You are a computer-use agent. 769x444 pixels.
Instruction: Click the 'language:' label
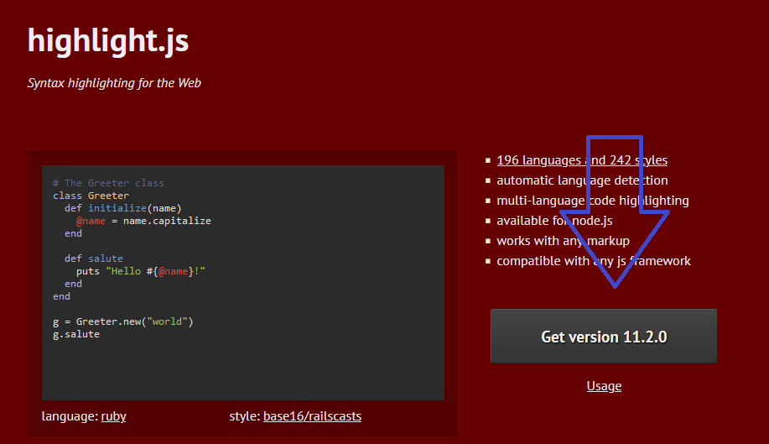pyautogui.click(x=70, y=416)
